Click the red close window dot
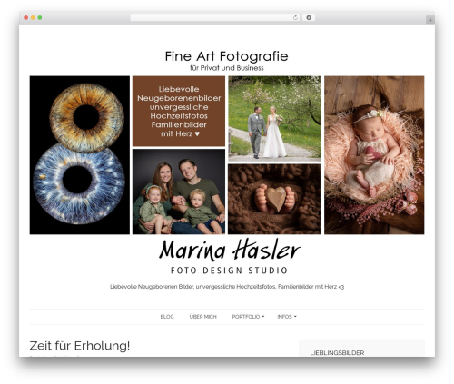The height and width of the screenshot is (384, 454). point(26,17)
